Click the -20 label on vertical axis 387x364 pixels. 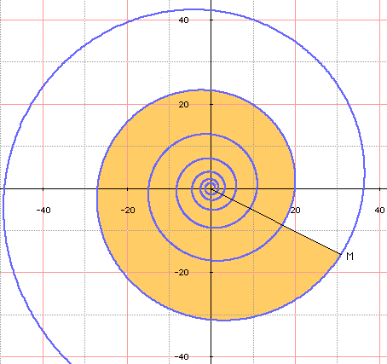(182, 273)
